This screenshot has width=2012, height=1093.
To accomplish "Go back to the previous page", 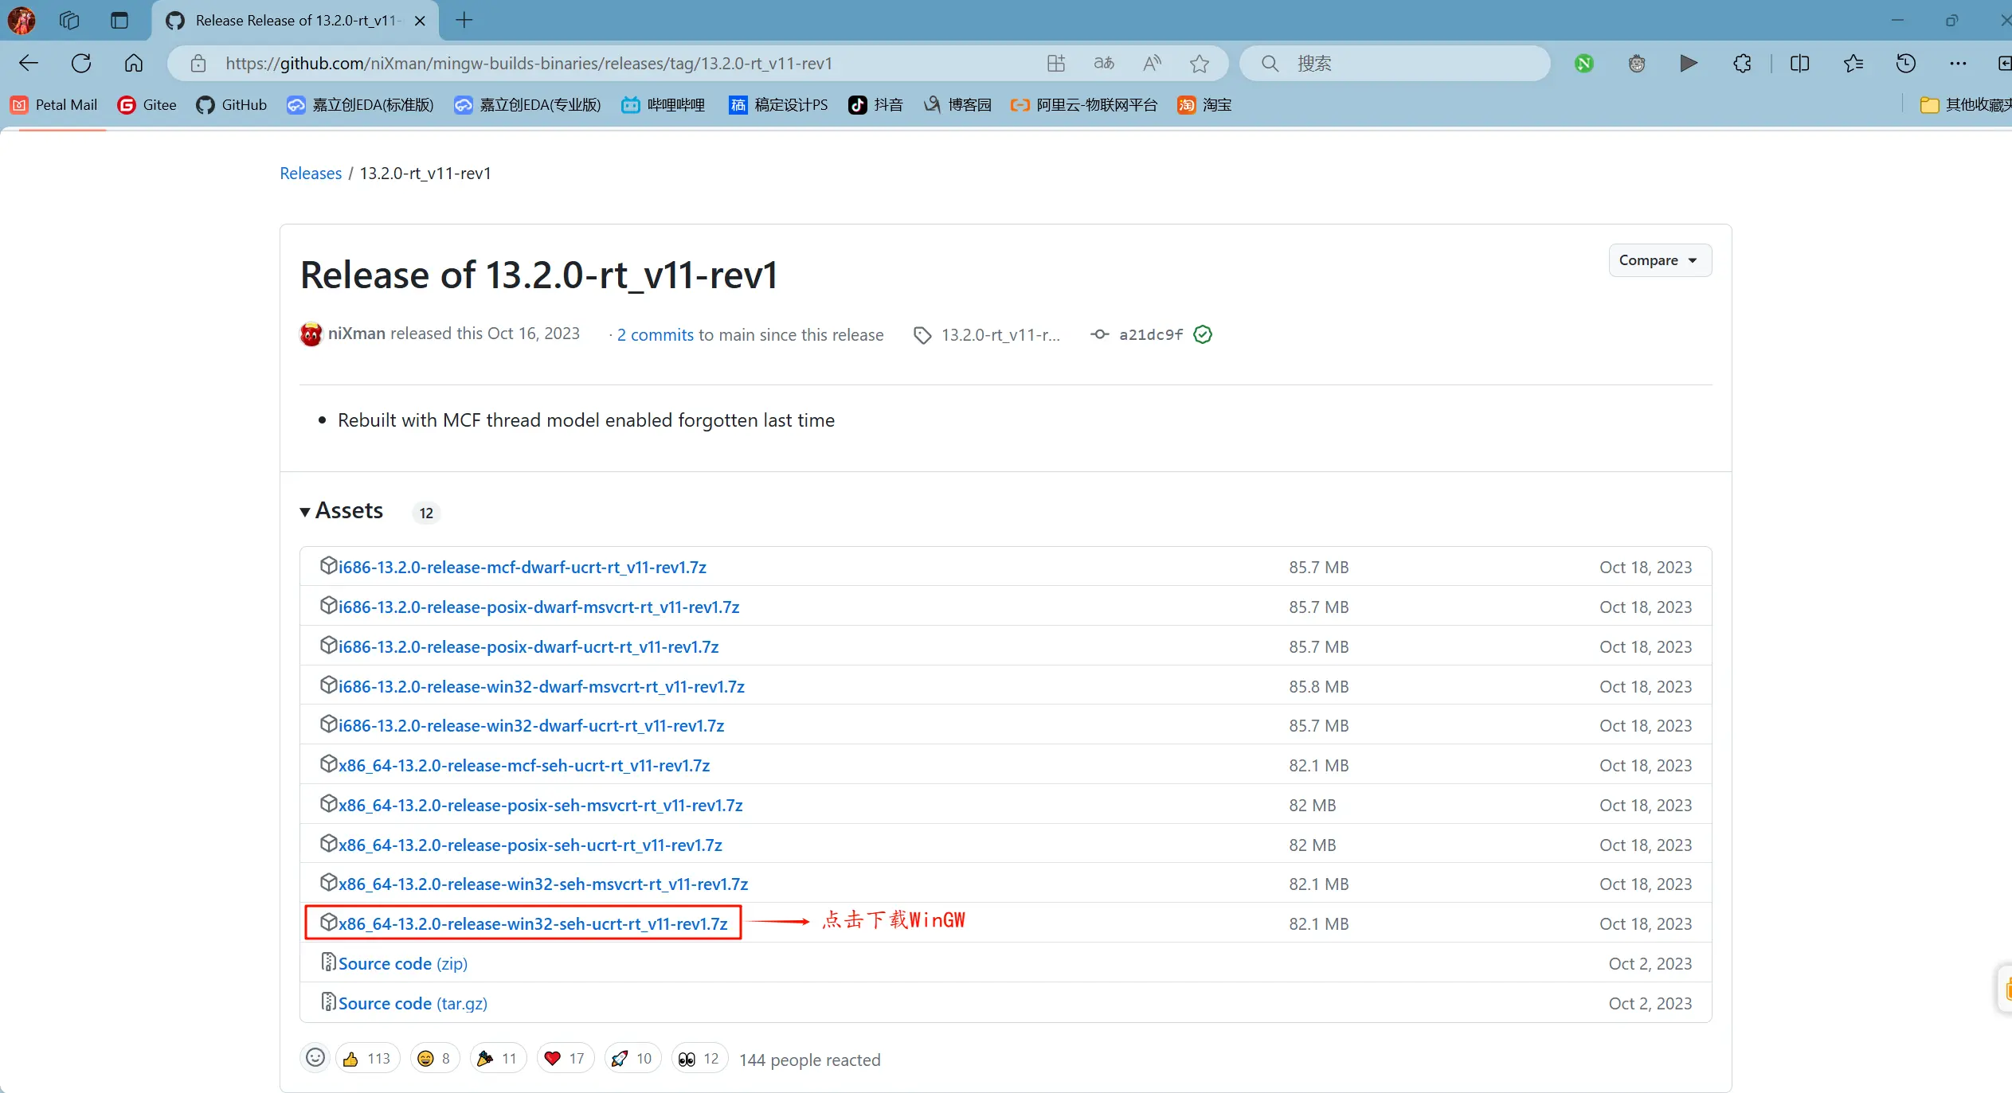I will [x=29, y=63].
